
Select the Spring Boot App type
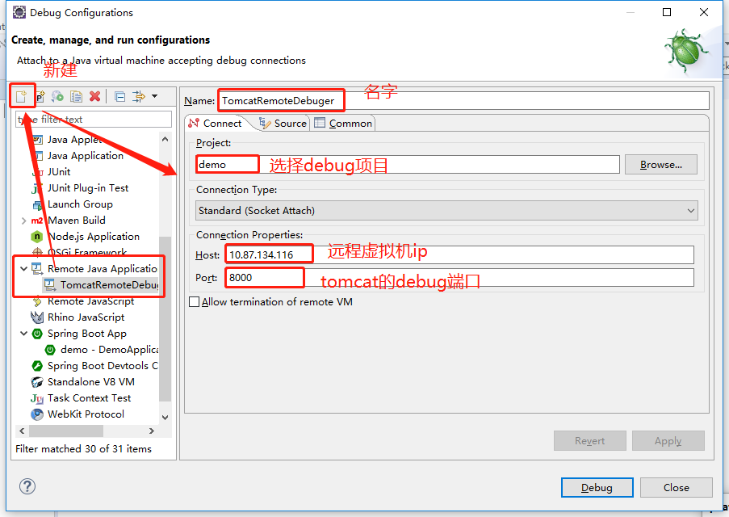[87, 334]
